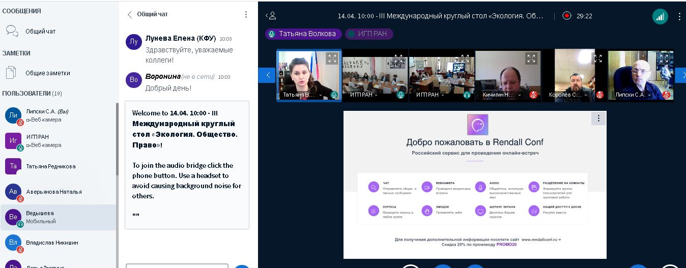Select user Ведышева Мобильный
Viewport: 686px width, 268px height.
pos(58,217)
